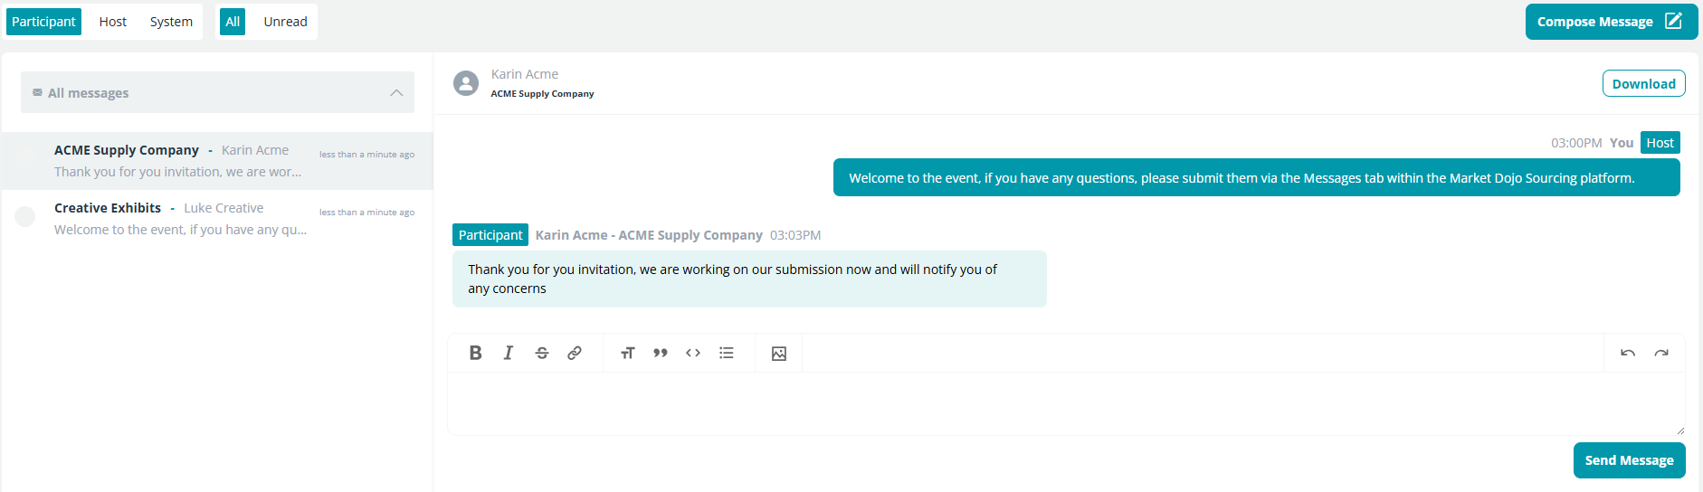Add a bulleted list
Image resolution: width=1703 pixels, height=492 pixels.
click(727, 353)
